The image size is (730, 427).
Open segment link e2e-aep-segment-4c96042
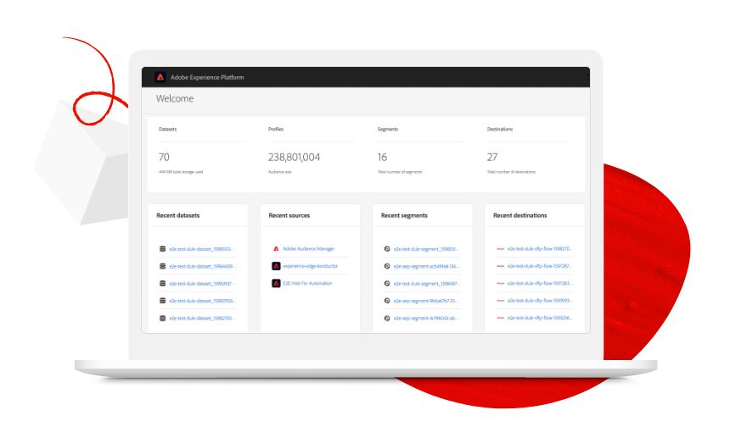(426, 319)
